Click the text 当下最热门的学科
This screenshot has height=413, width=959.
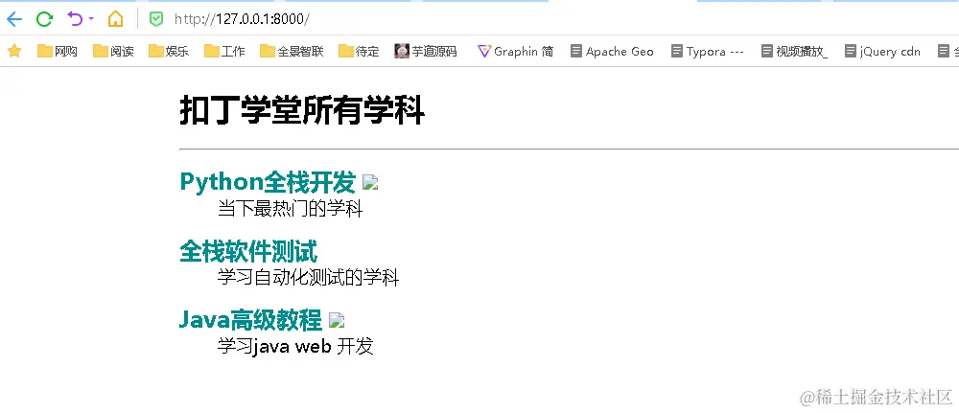(290, 209)
